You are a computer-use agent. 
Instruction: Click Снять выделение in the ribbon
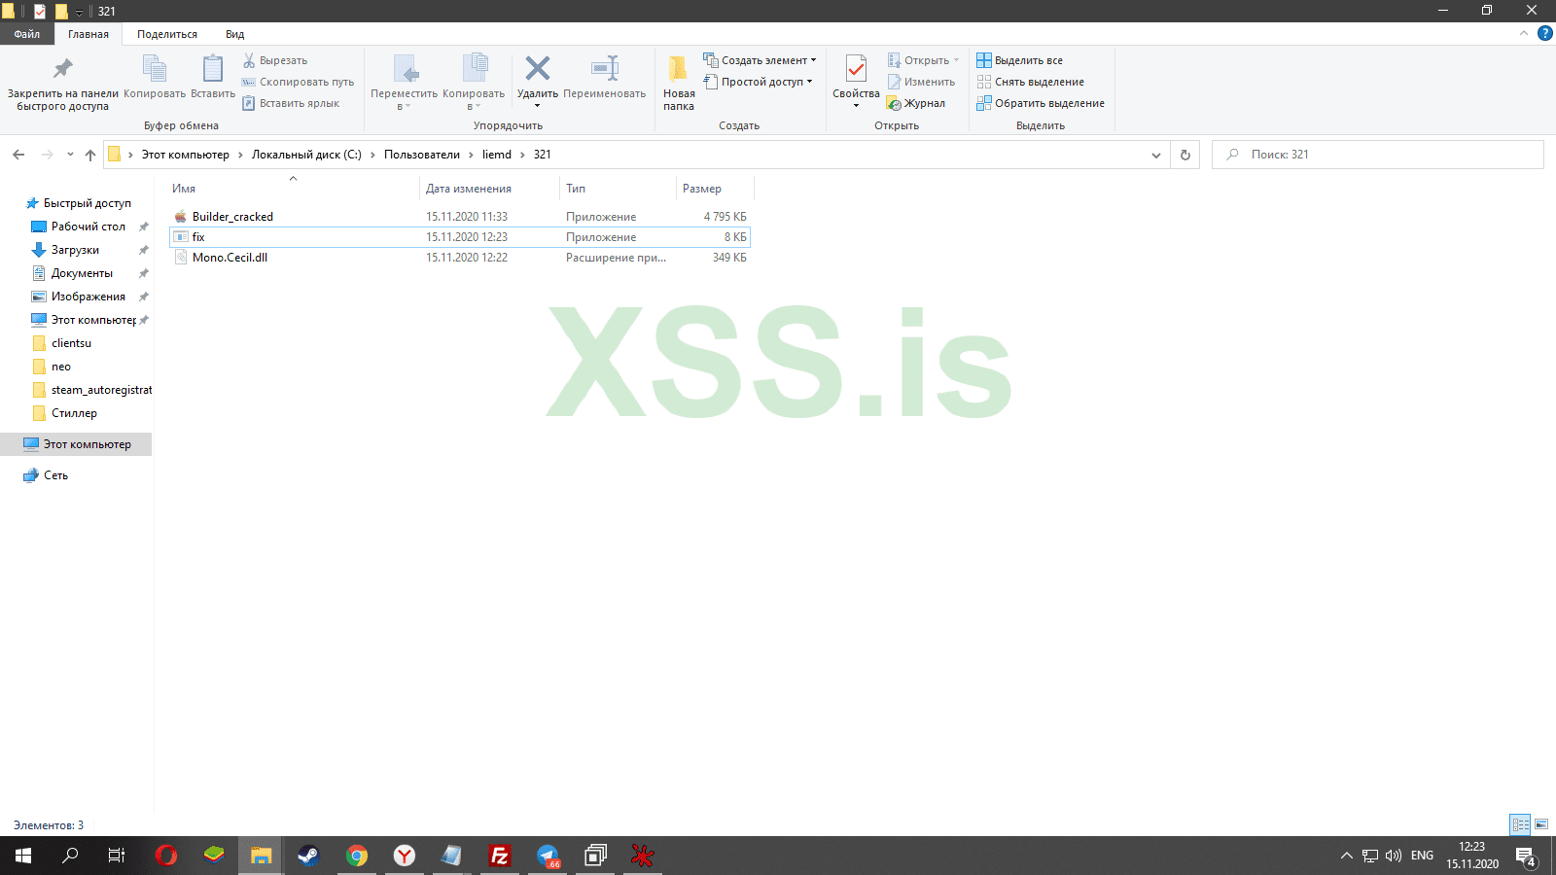[1031, 82]
